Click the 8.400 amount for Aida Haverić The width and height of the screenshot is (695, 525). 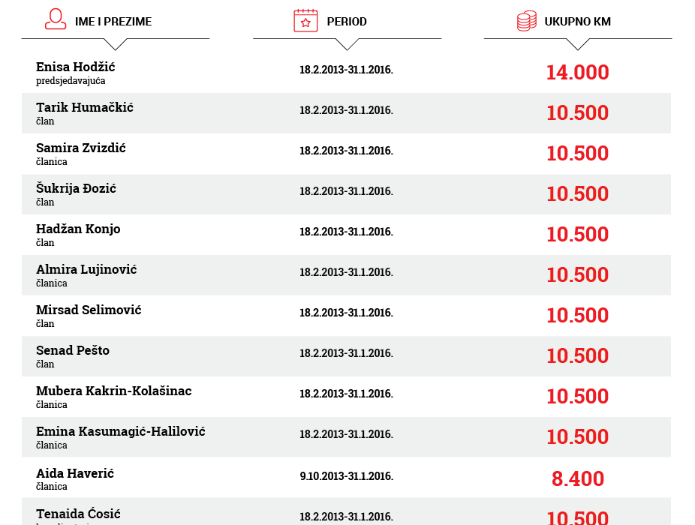pos(577,478)
